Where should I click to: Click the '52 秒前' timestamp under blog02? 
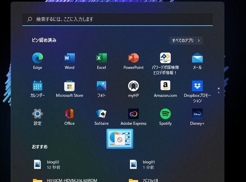point(53,167)
